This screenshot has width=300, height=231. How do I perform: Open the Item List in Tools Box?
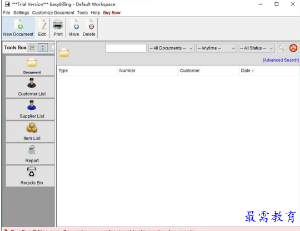(x=31, y=132)
